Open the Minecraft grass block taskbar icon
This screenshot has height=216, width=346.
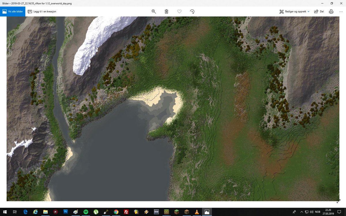(x=176, y=212)
